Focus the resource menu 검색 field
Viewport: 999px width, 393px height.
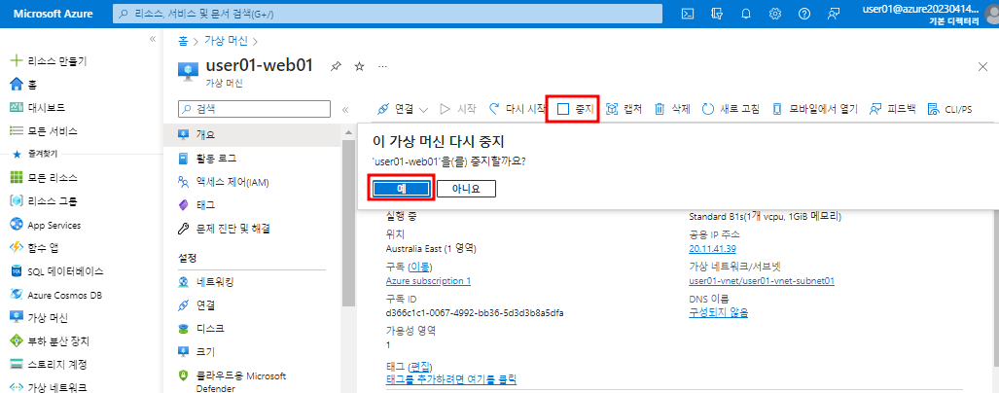click(x=254, y=109)
